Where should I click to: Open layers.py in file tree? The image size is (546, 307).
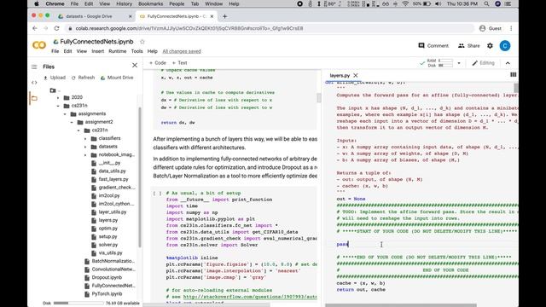coord(108,220)
